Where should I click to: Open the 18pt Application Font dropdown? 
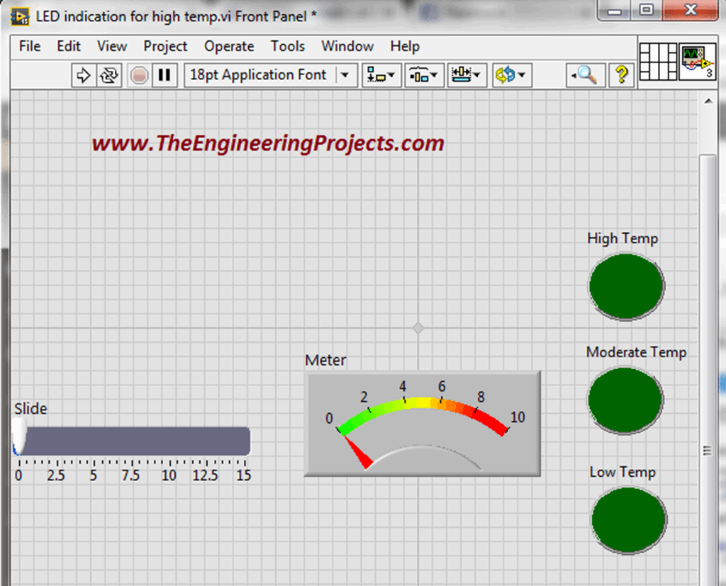click(270, 75)
